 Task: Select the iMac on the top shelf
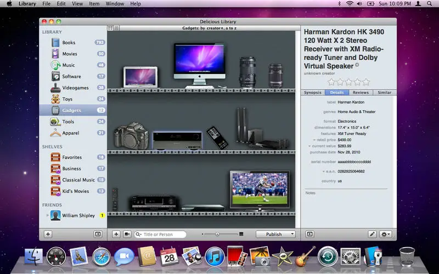point(199,66)
